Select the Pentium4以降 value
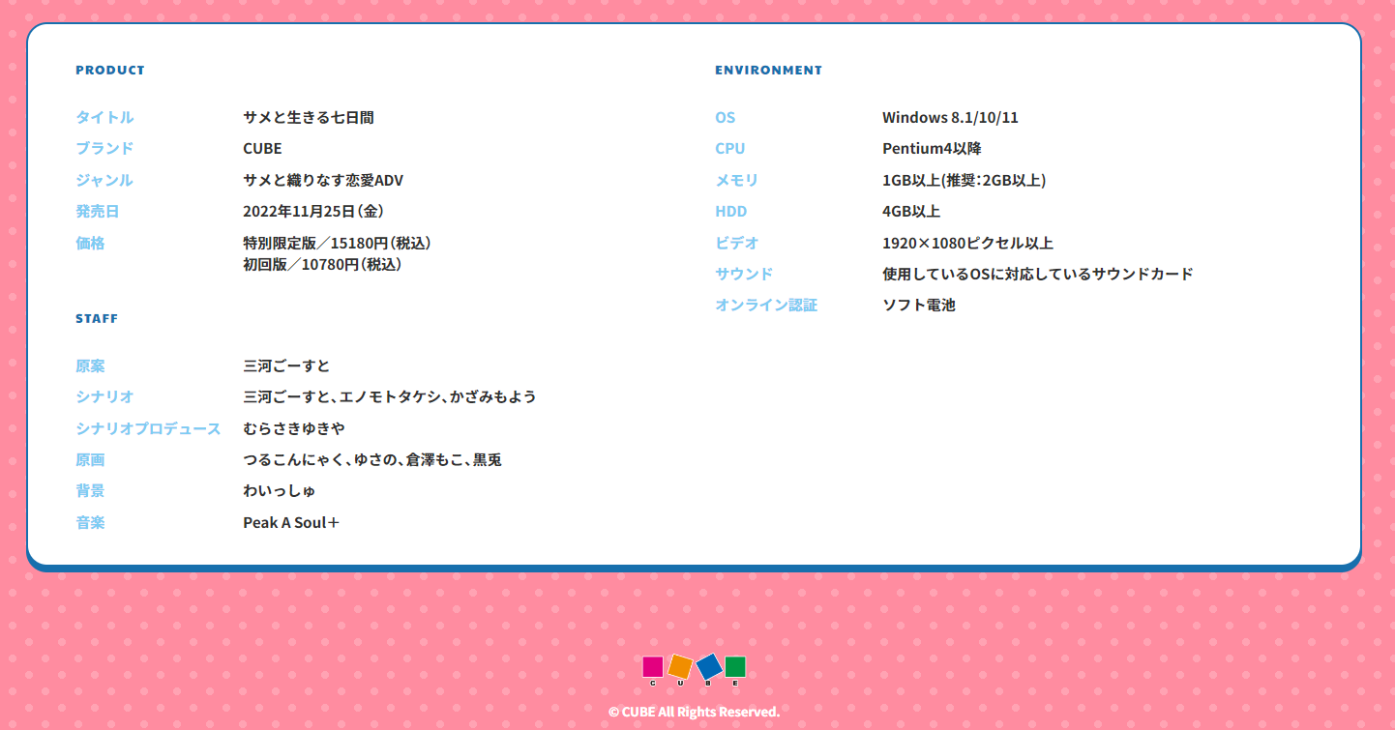 point(932,148)
